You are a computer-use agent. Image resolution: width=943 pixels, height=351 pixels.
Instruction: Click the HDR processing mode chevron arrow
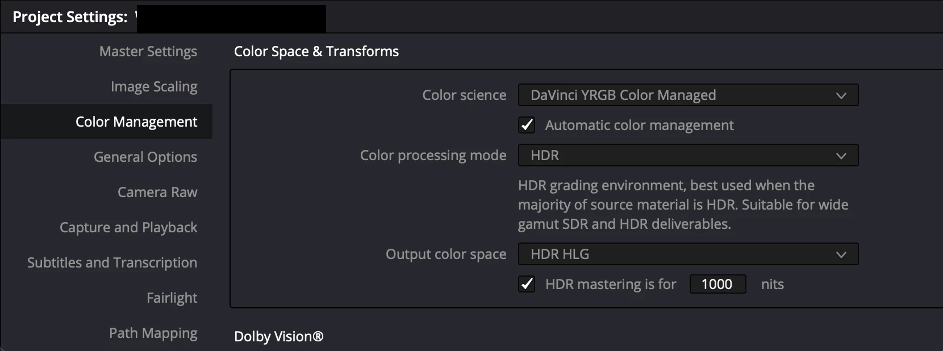click(841, 156)
